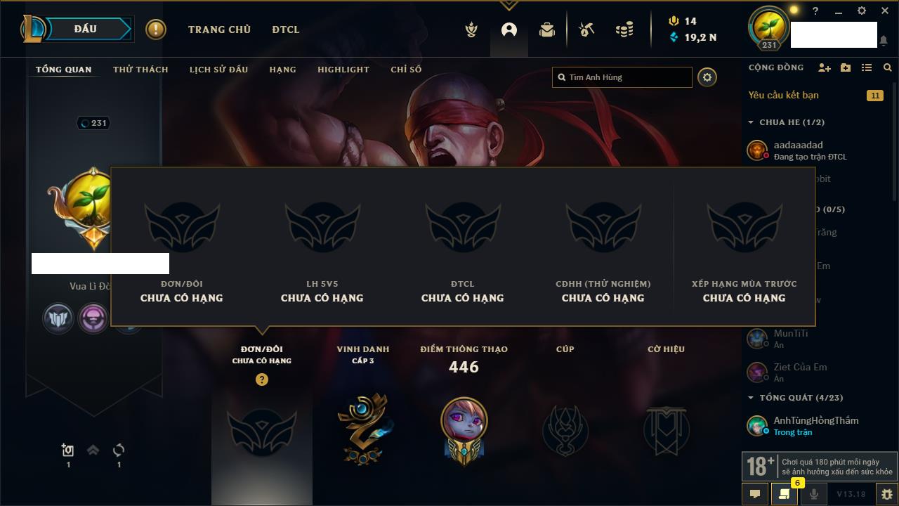Viewport: 899px width, 506px height.
Task: Toggle the chat window button
Action: point(755,494)
